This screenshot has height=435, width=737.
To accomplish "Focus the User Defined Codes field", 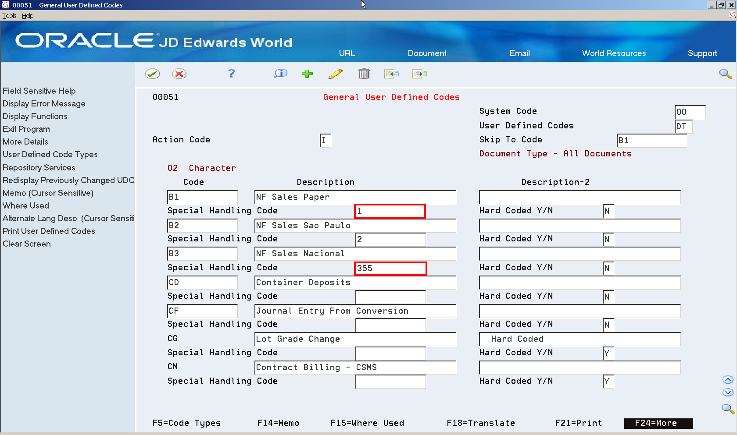I will 683,127.
